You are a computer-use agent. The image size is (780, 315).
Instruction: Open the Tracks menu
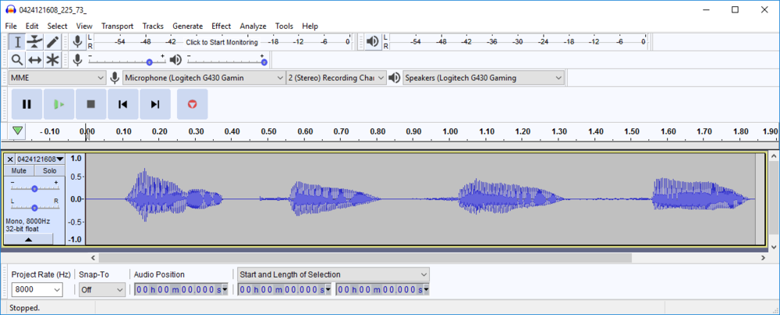(153, 26)
